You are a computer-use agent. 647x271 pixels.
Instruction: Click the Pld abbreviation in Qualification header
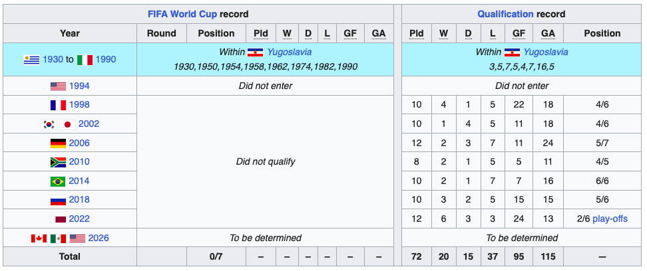pos(416,33)
